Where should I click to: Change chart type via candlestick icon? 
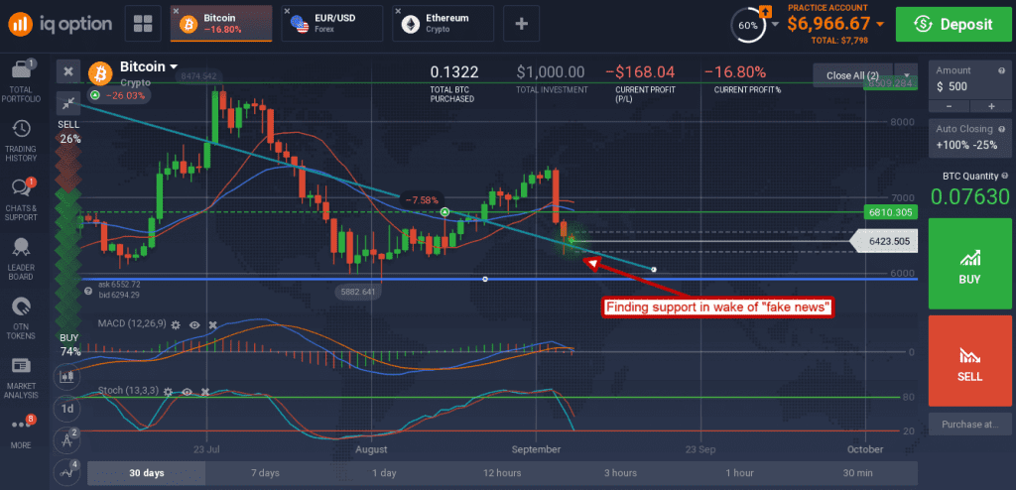click(66, 375)
